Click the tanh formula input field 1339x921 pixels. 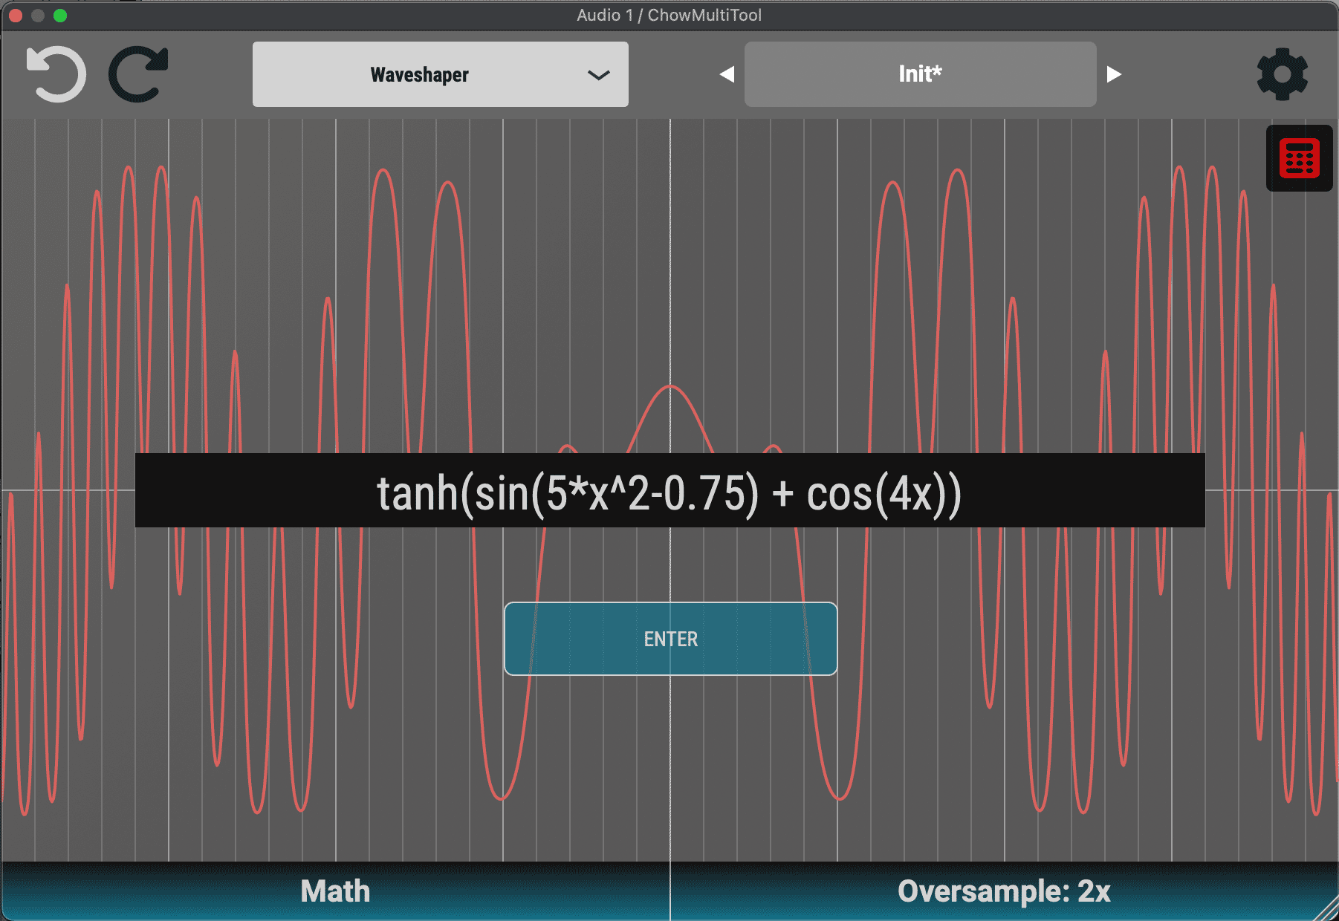click(x=669, y=492)
